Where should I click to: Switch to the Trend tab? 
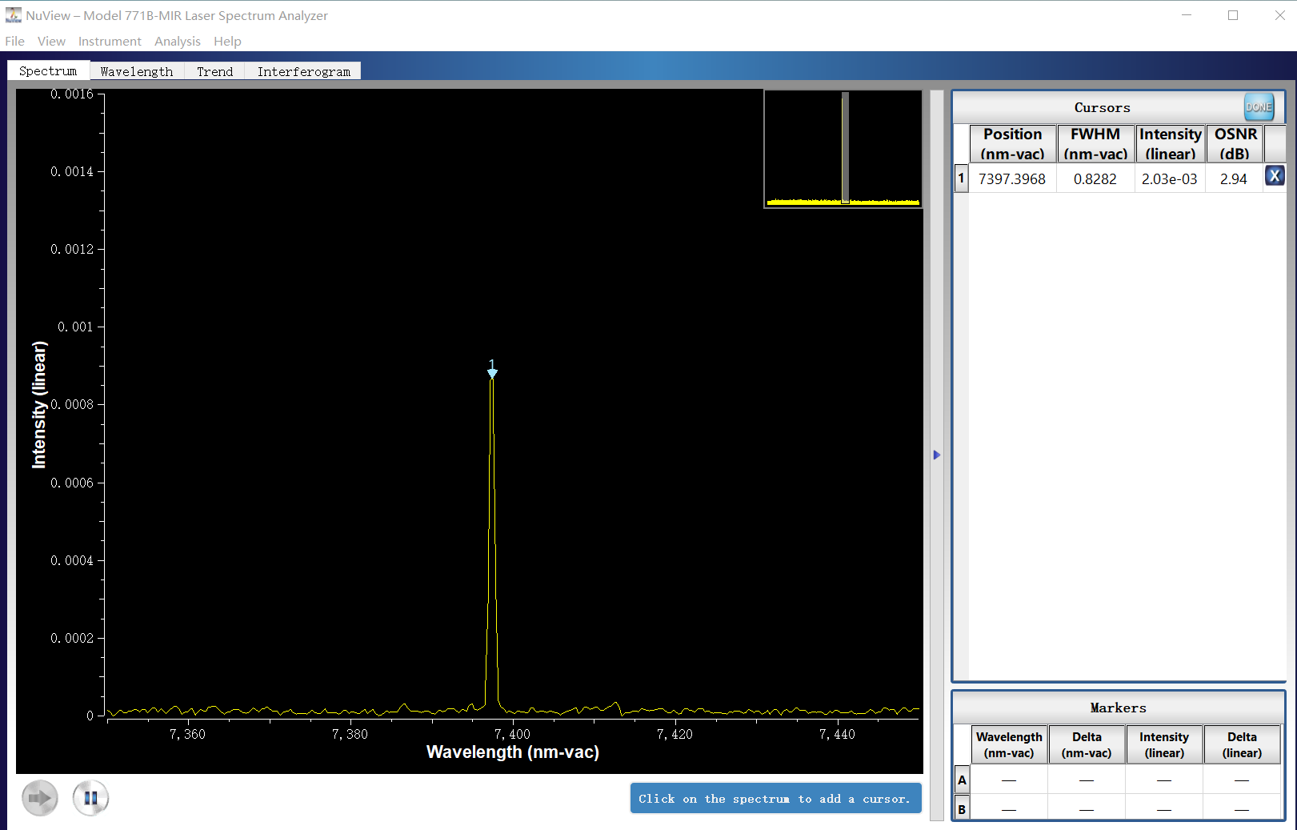(214, 71)
